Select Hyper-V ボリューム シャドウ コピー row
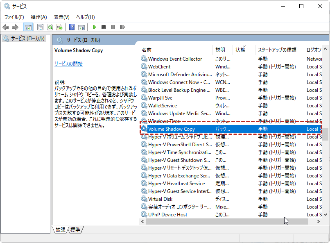The height and width of the screenshot is (243, 330). [231, 136]
